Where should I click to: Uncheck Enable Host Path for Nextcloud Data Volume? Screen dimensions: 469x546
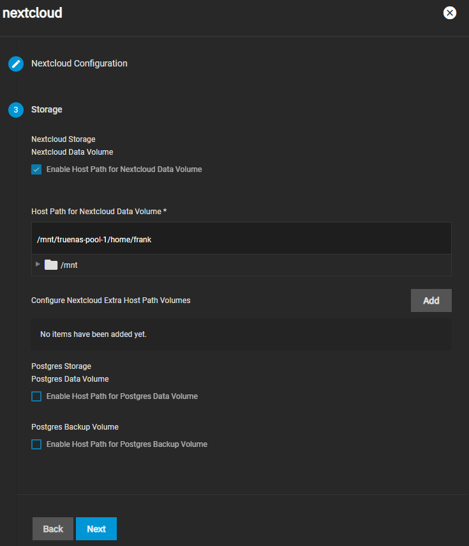pos(36,169)
